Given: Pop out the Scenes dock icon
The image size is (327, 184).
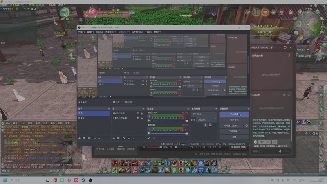Looking at the screenshot, I should point(109,108).
